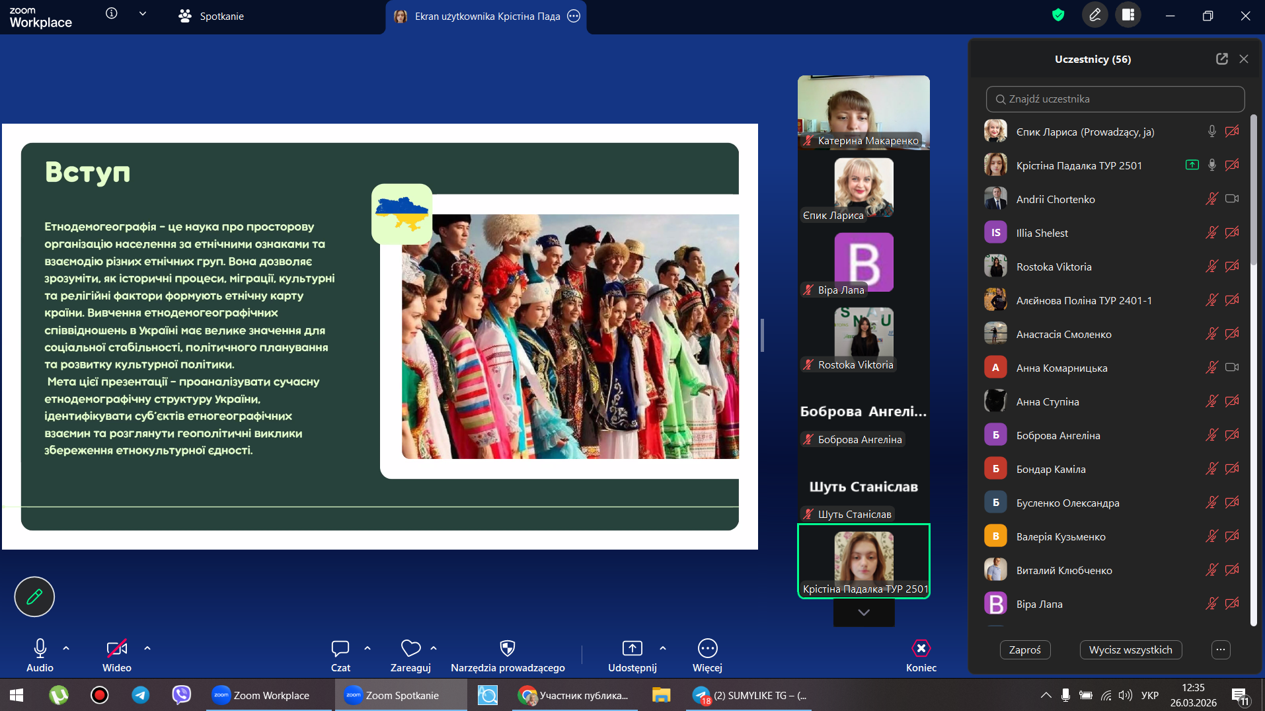The image size is (1265, 711).
Task: Open the Spotkanie meeting tab
Action: click(x=211, y=16)
